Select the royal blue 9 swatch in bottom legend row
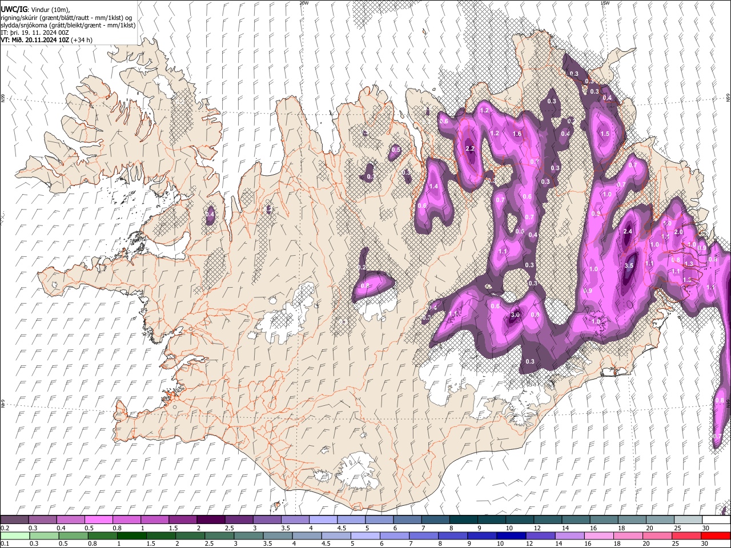731x548 pixels. pos(483,535)
